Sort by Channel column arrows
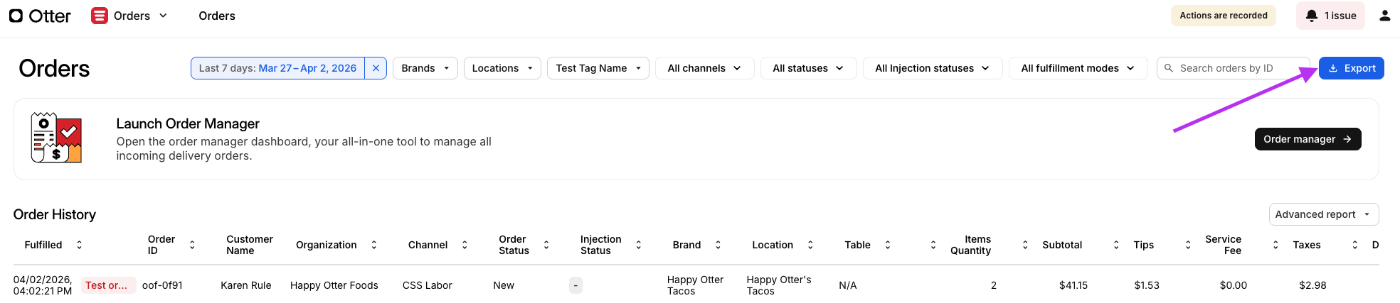The height and width of the screenshot is (303, 1400). point(465,245)
